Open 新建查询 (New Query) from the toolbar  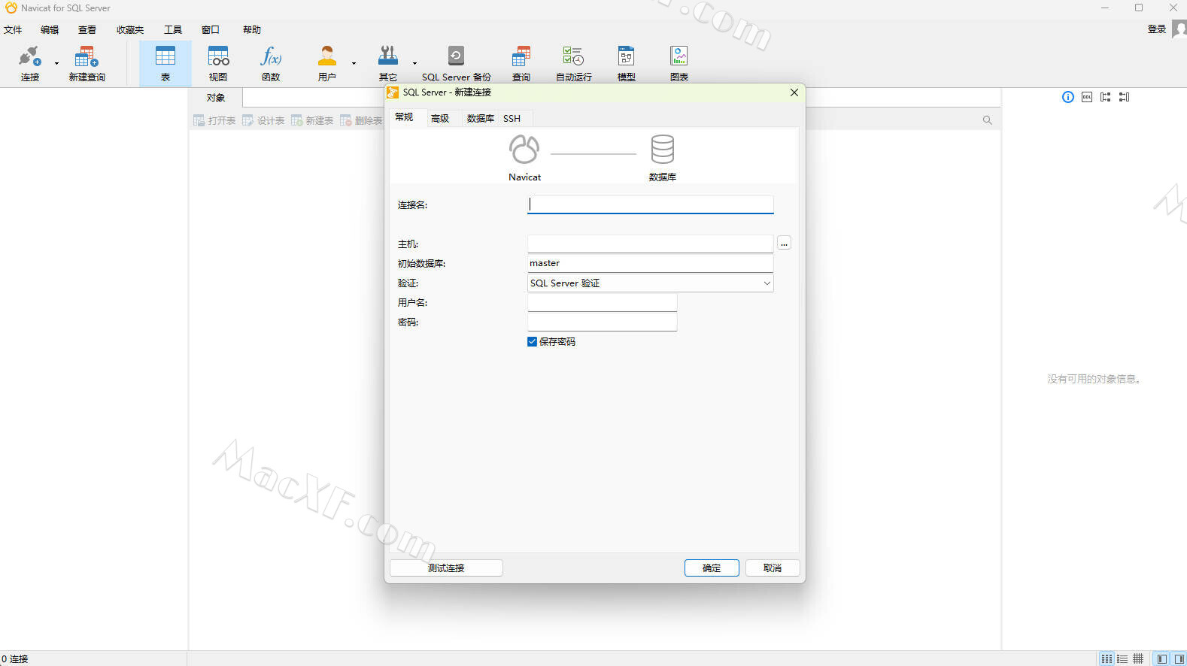click(87, 63)
